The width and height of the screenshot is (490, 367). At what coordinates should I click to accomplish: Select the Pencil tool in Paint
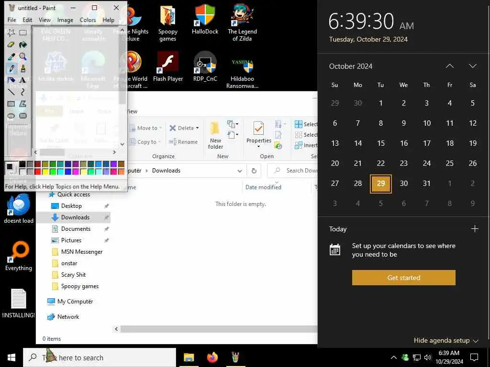click(x=11, y=68)
